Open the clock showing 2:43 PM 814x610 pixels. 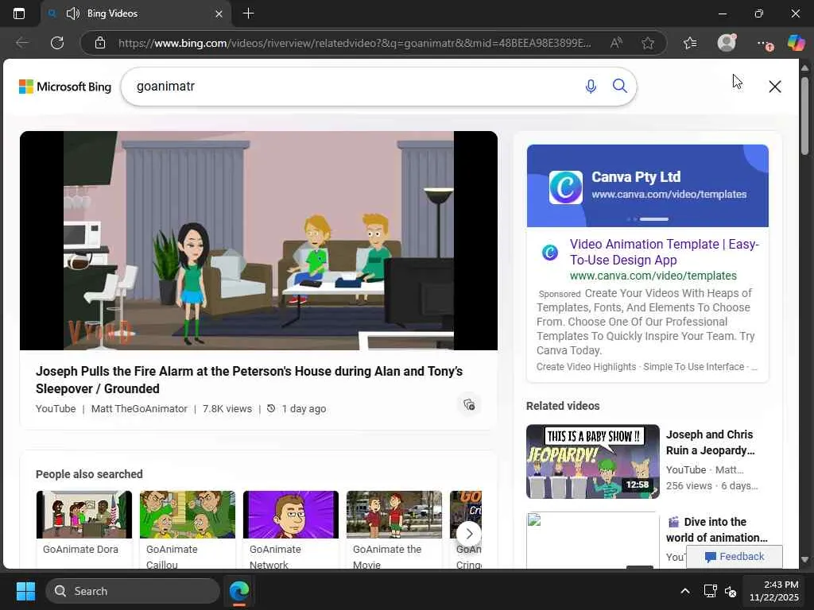[773, 591]
